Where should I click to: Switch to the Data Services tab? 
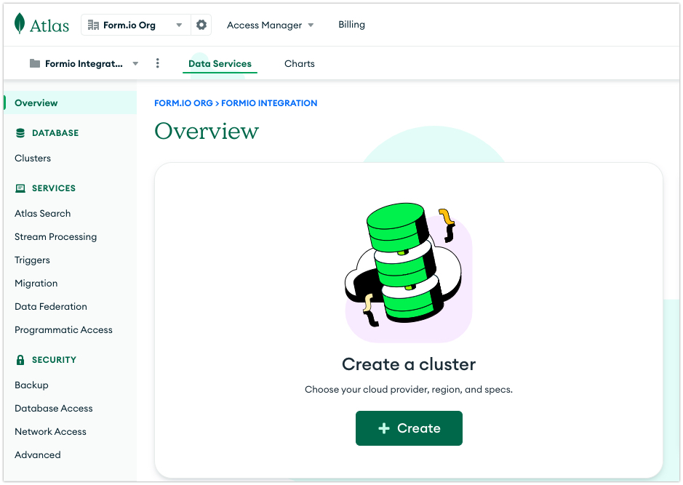[220, 63]
